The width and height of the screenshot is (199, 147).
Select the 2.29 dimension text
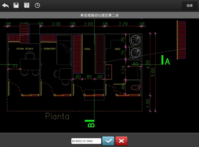123,24
